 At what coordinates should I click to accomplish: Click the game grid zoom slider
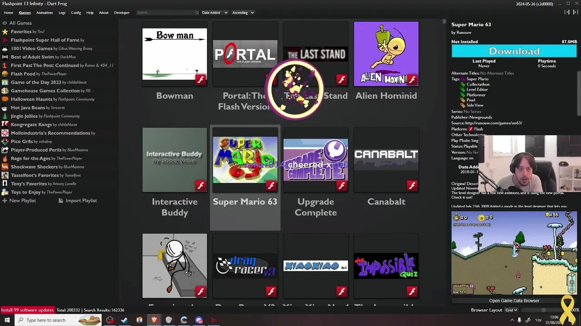tap(544, 310)
